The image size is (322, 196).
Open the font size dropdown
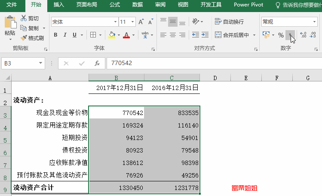(x=133, y=22)
